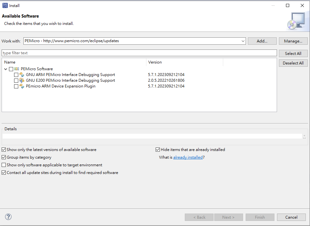The image size is (310, 226).
Task: Click the type filter text field
Action: (139, 53)
